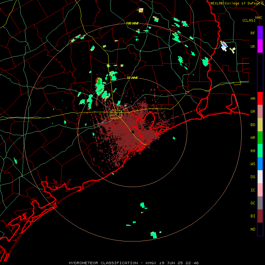Click the BI legend label
Viewport: 265px width, 265px height.
tap(253, 216)
